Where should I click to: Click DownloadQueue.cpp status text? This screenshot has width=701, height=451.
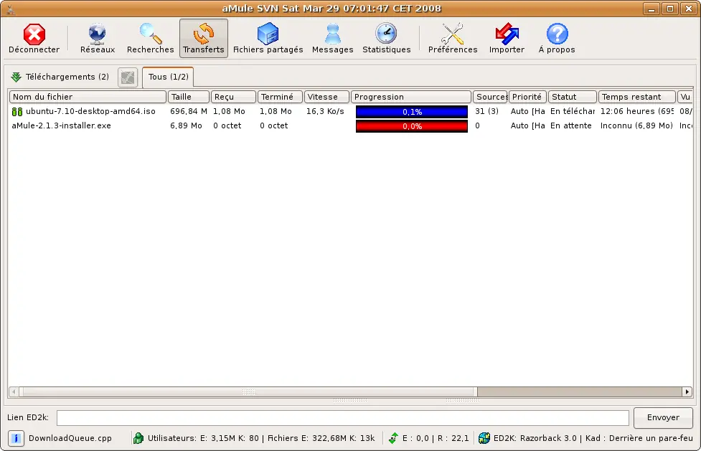tap(70, 439)
